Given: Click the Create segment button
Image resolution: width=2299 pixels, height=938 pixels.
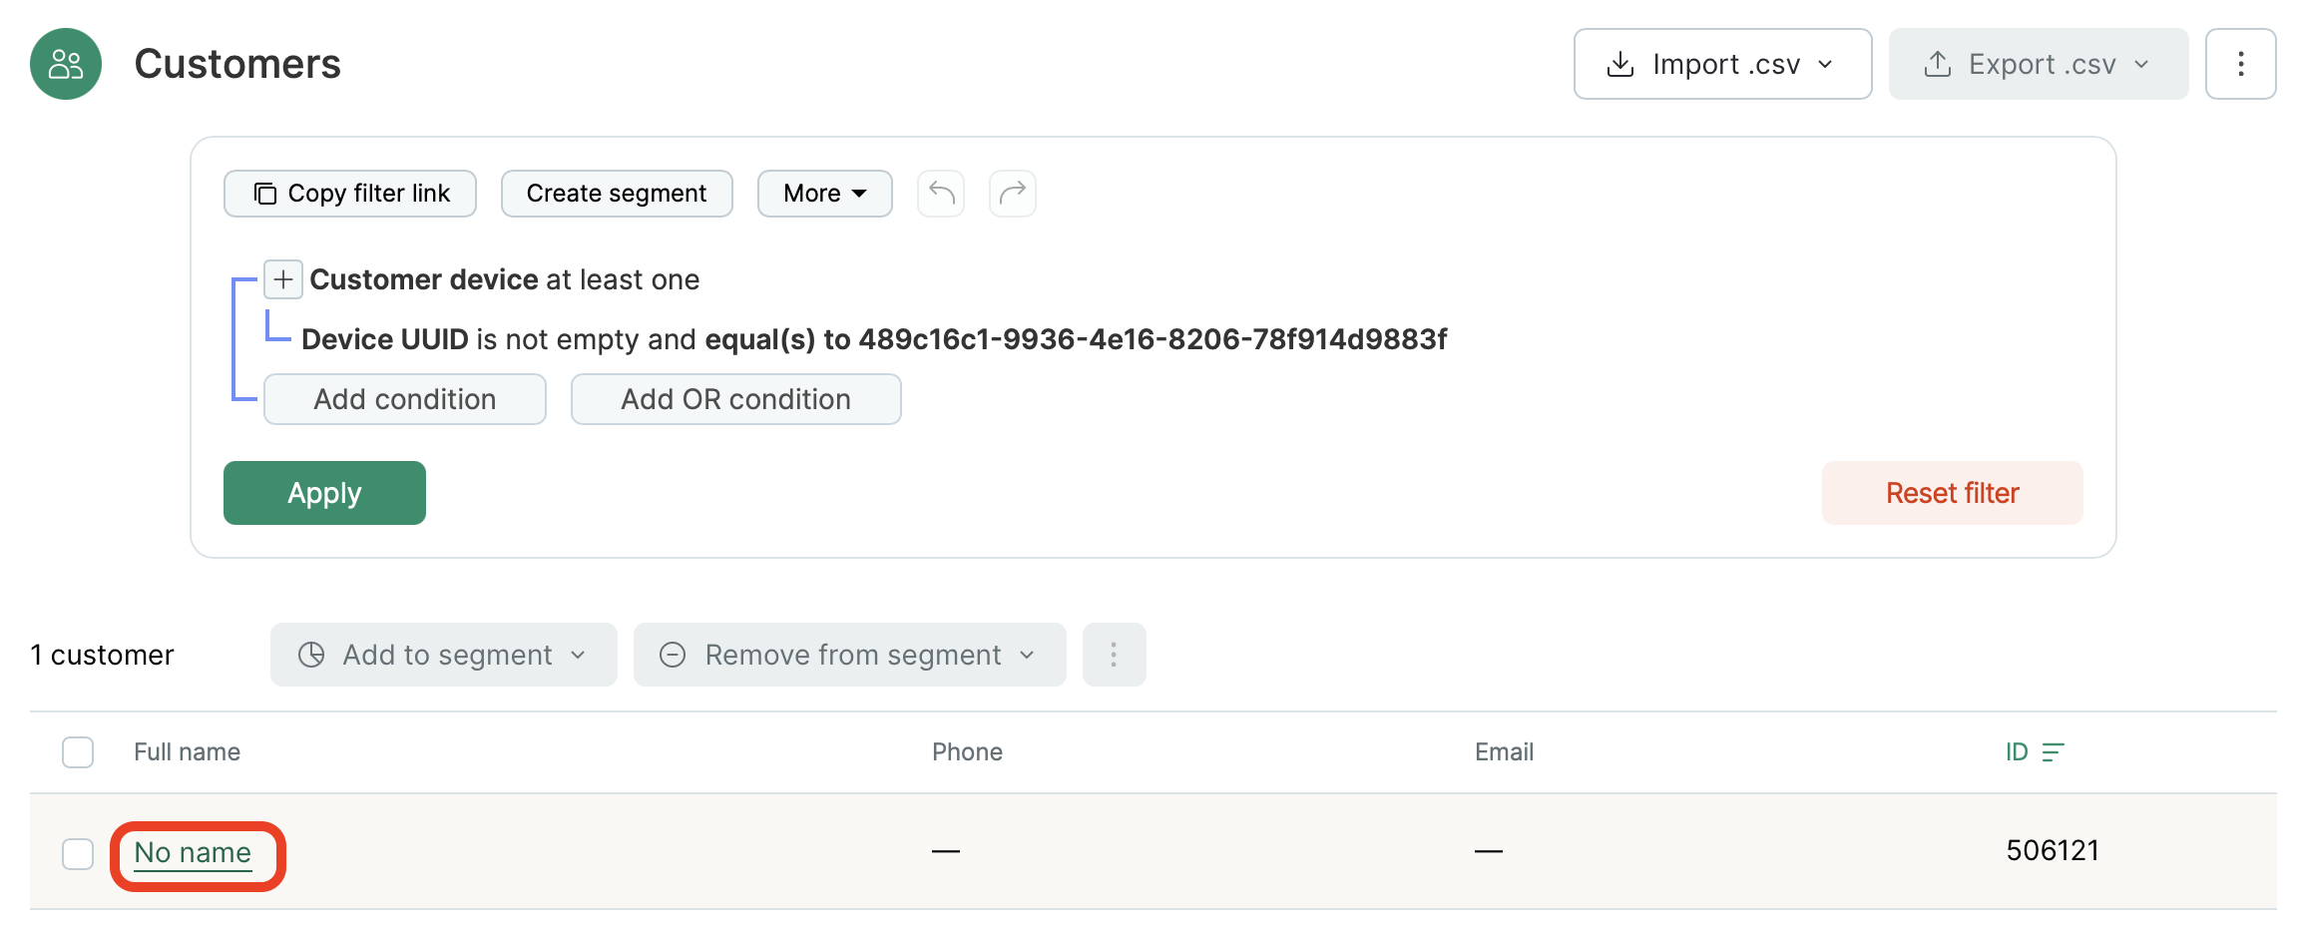Looking at the screenshot, I should point(617,194).
